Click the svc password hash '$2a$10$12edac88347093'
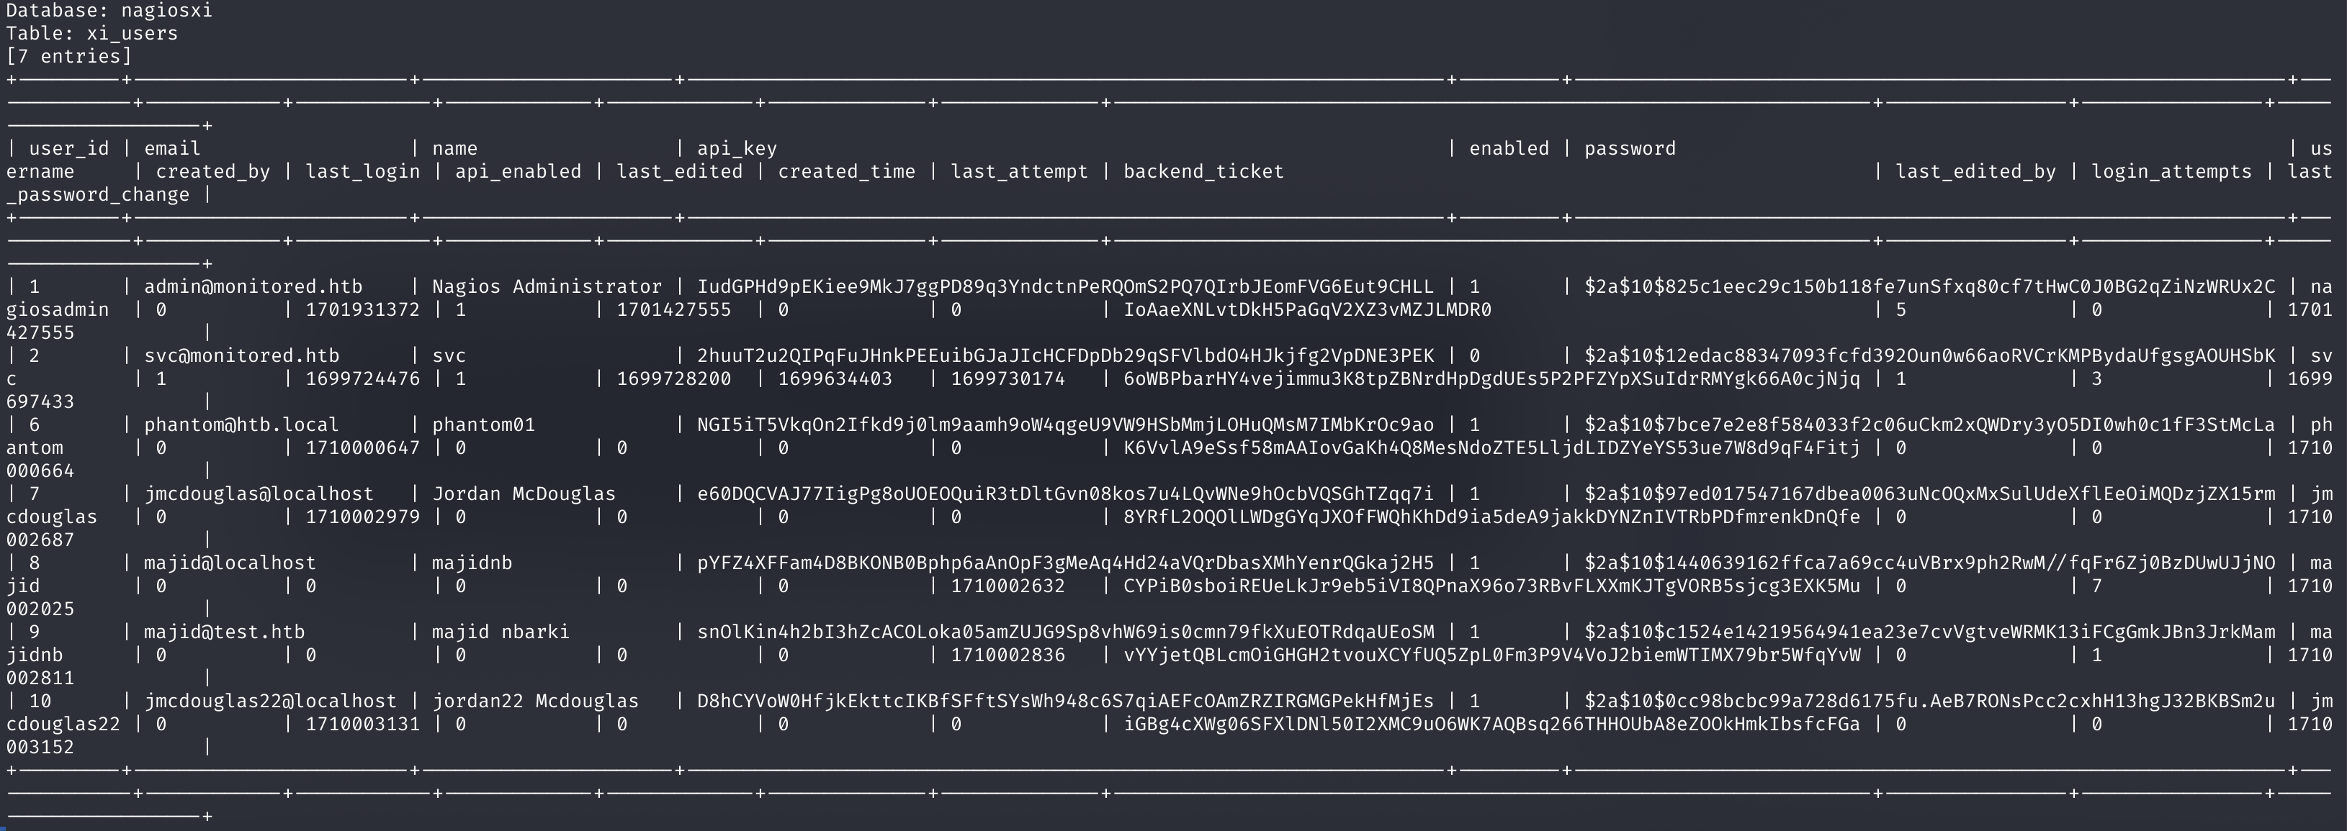This screenshot has width=2347, height=831. [x=1930, y=356]
